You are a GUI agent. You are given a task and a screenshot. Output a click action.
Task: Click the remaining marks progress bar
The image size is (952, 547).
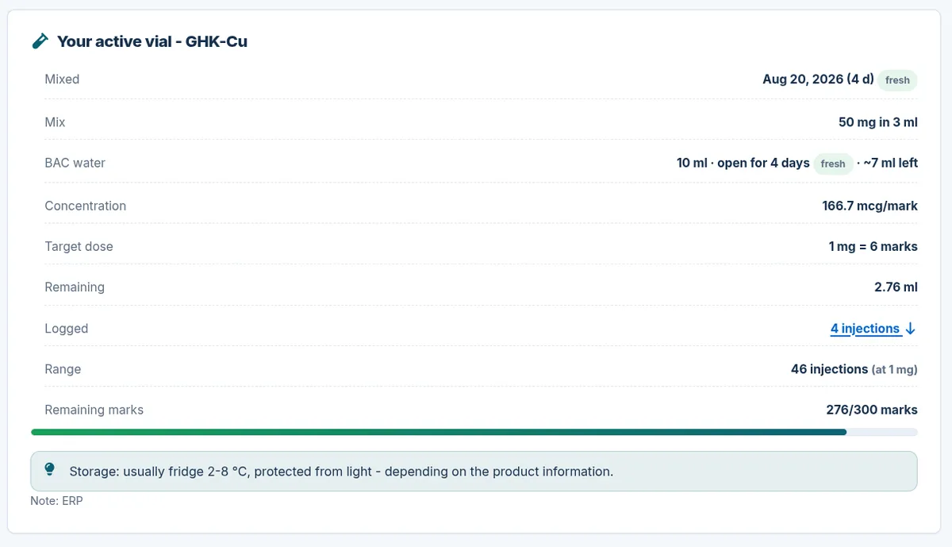474,433
